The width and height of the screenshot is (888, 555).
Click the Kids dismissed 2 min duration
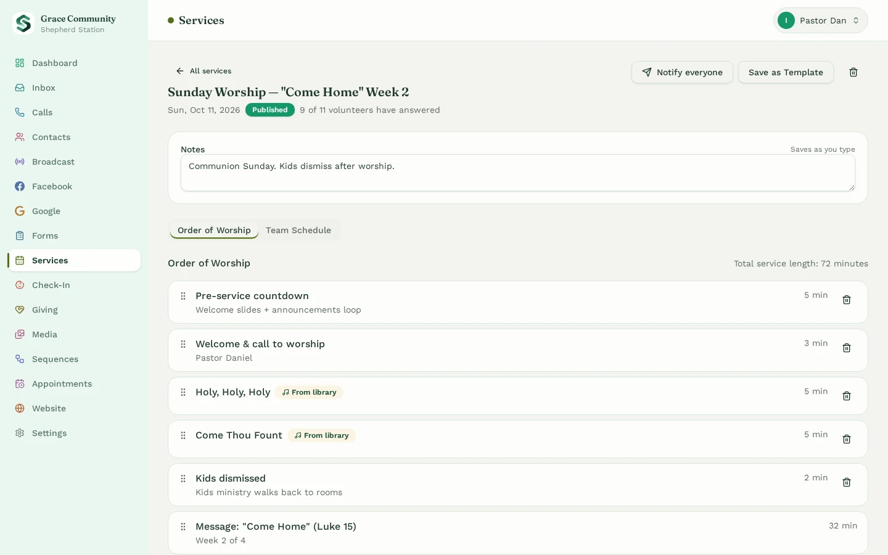pos(816,478)
